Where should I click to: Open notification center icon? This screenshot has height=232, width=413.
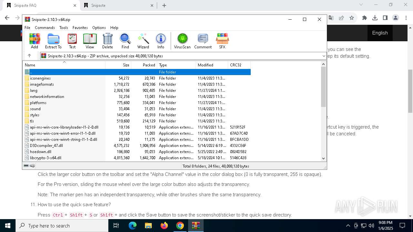[402, 226]
